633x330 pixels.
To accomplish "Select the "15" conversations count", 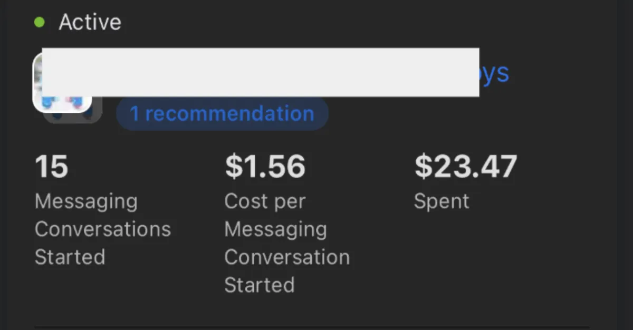I will (52, 166).
